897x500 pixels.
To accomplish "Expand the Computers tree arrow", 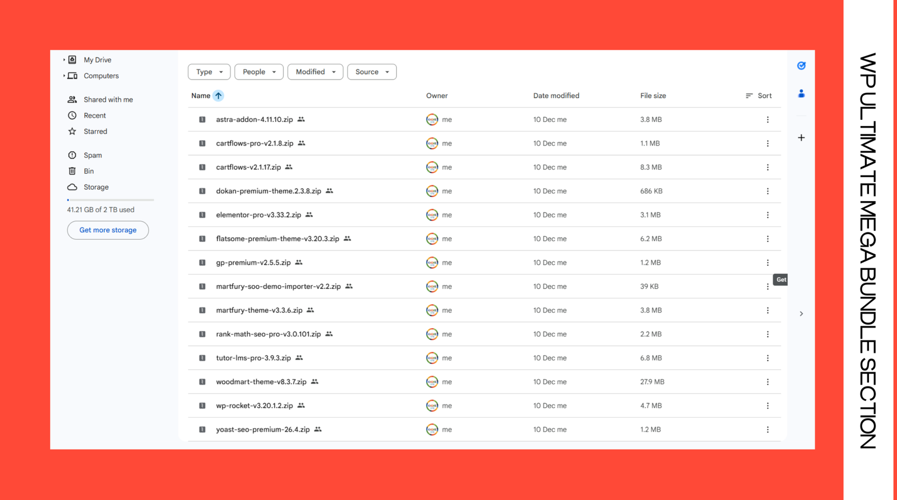I will (x=64, y=76).
